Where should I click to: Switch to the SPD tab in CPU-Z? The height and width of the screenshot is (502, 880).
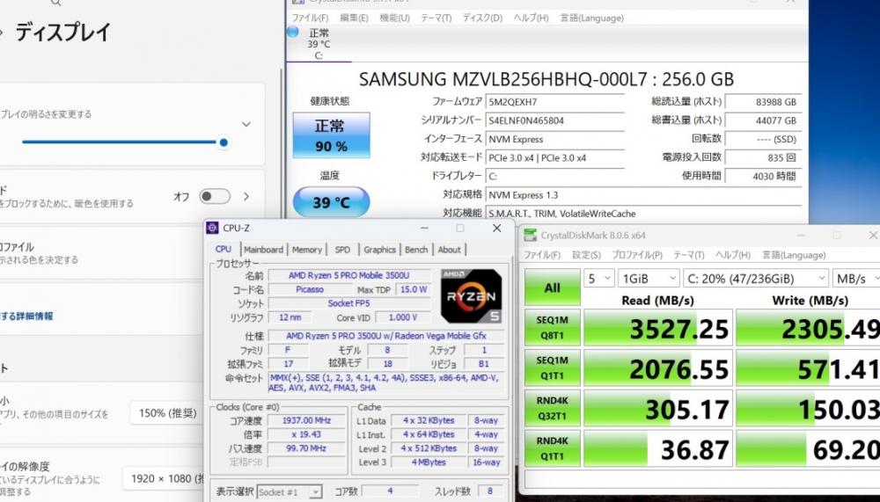[x=342, y=250]
